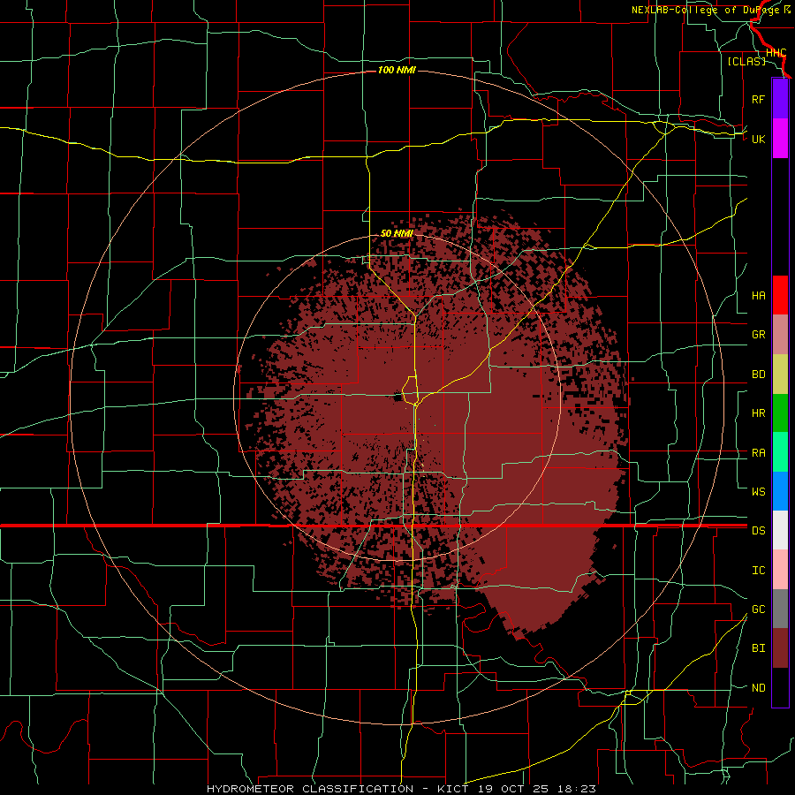Viewport: 795px width, 795px height.
Task: Click the DS legend label
Action: click(758, 531)
